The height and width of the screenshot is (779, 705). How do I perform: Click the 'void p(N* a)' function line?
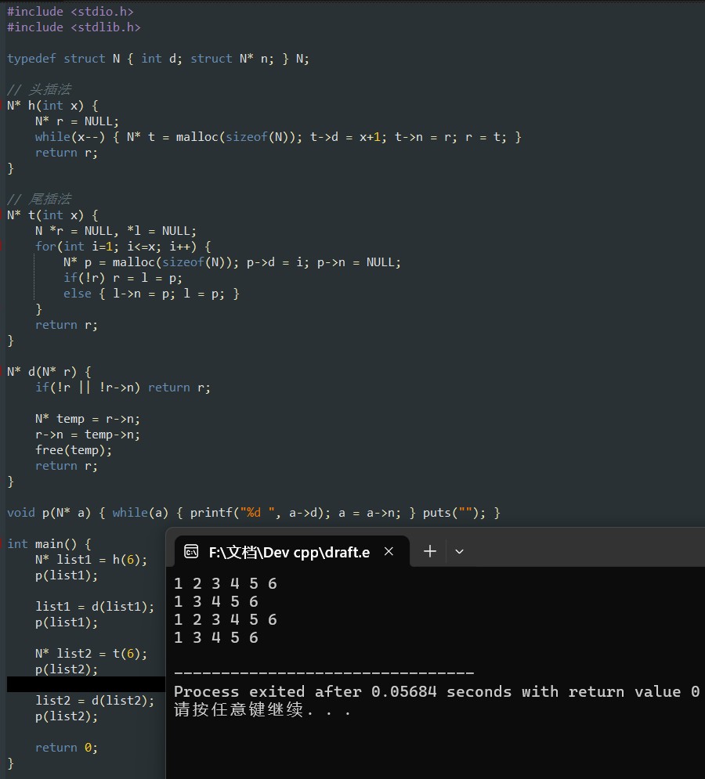(x=254, y=513)
